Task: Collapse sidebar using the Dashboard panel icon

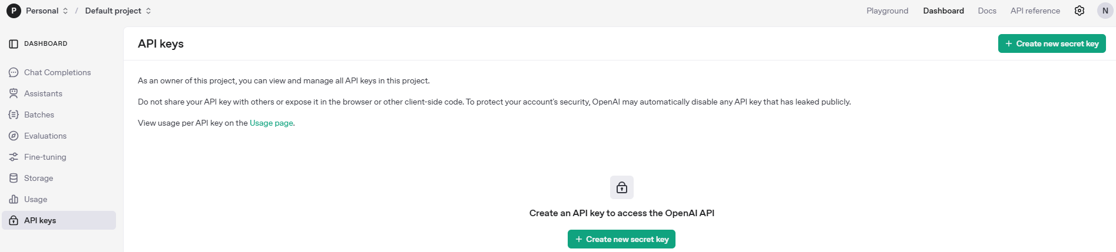Action: (x=14, y=43)
